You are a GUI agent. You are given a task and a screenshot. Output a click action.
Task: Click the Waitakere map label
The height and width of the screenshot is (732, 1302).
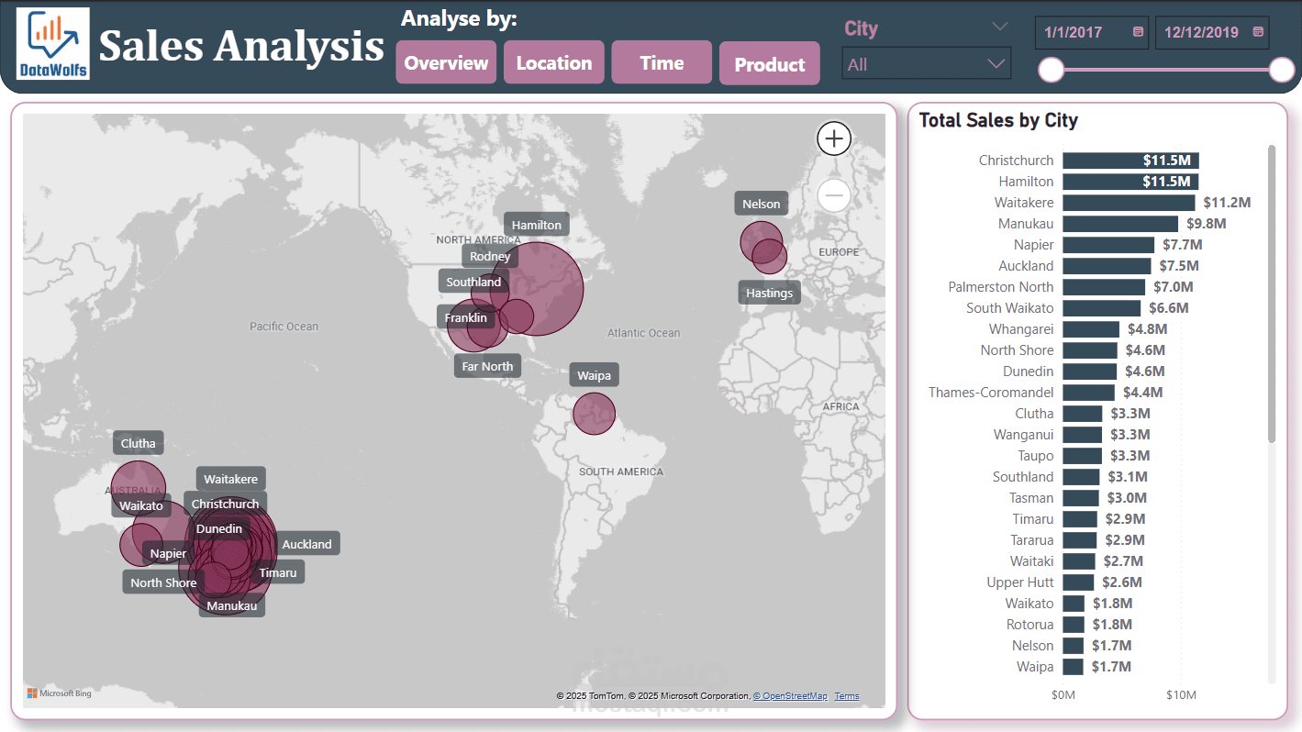(230, 479)
